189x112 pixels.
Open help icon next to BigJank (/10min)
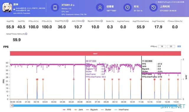point(102,21)
